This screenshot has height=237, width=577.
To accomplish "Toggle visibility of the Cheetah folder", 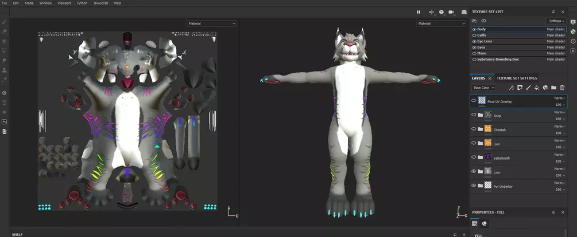I will (474, 129).
